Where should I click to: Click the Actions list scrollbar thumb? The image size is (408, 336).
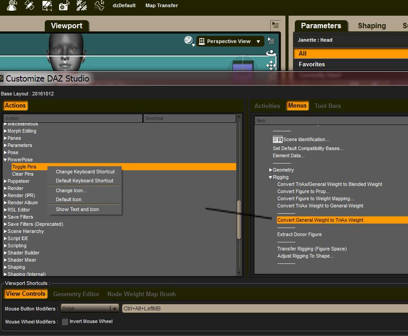click(239, 220)
